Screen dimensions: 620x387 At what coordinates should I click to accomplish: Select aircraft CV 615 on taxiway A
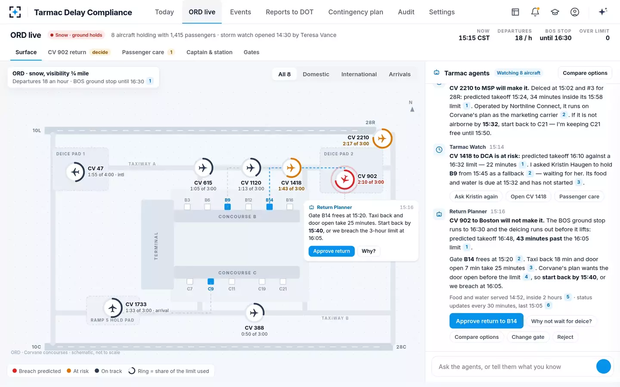(203, 168)
